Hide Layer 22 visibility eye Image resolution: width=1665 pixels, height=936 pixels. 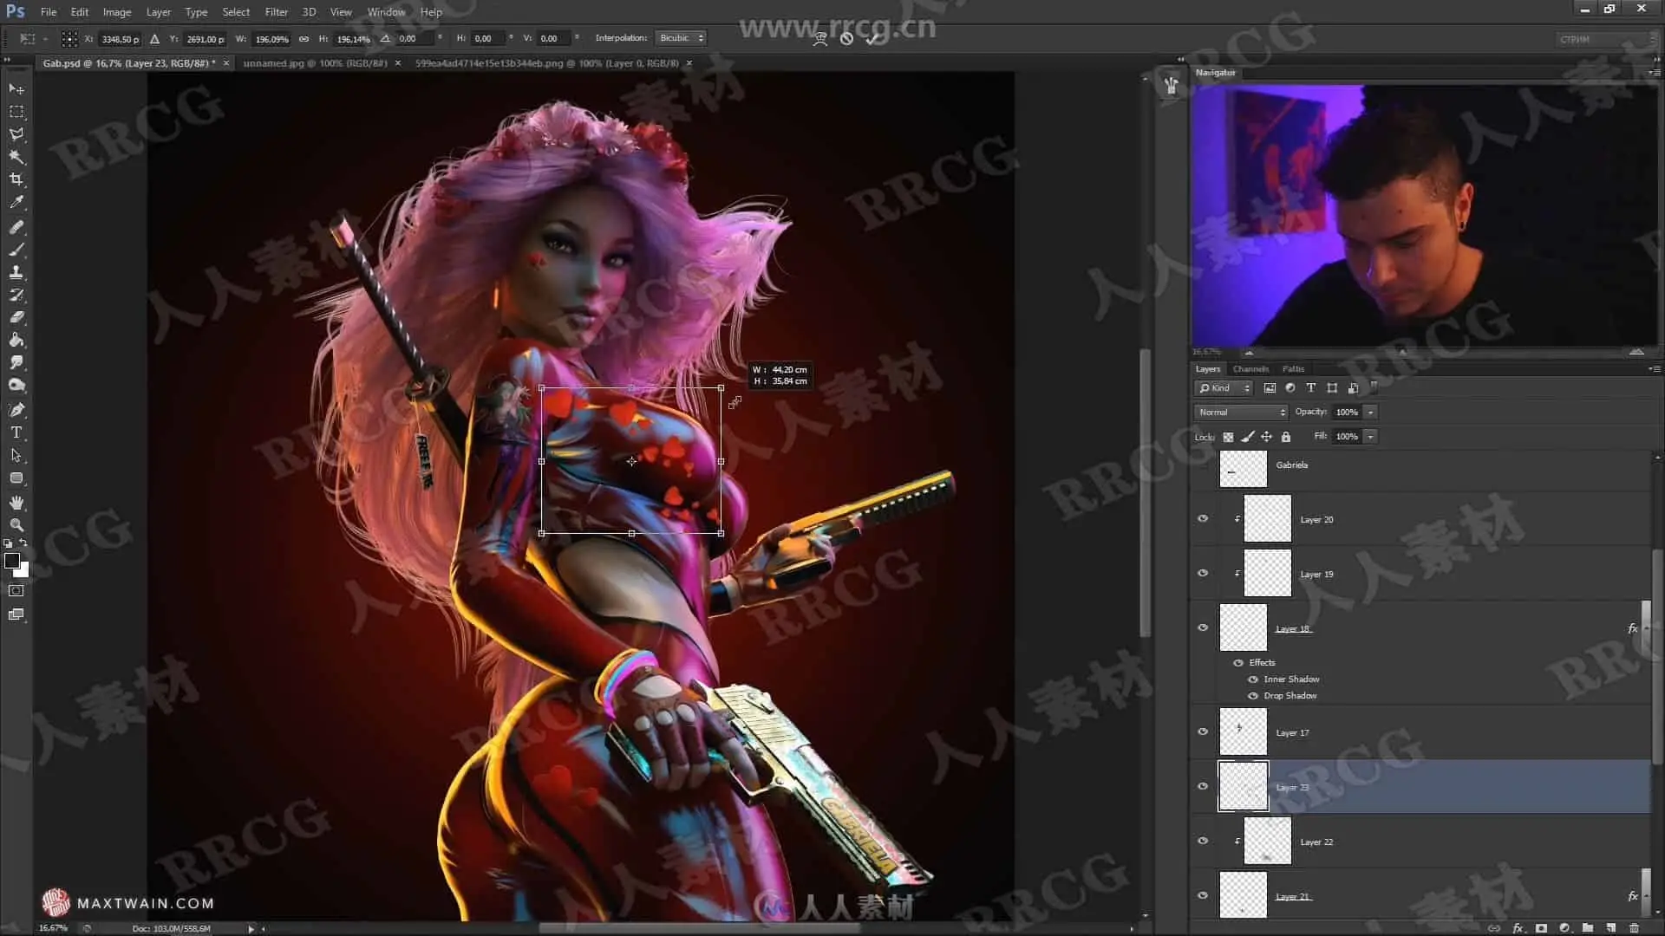1203,841
